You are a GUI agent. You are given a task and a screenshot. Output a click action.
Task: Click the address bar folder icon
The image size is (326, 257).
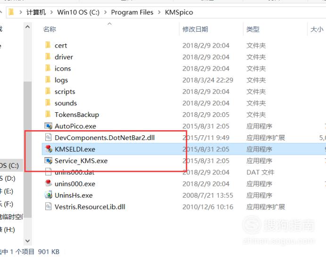[x=11, y=12]
